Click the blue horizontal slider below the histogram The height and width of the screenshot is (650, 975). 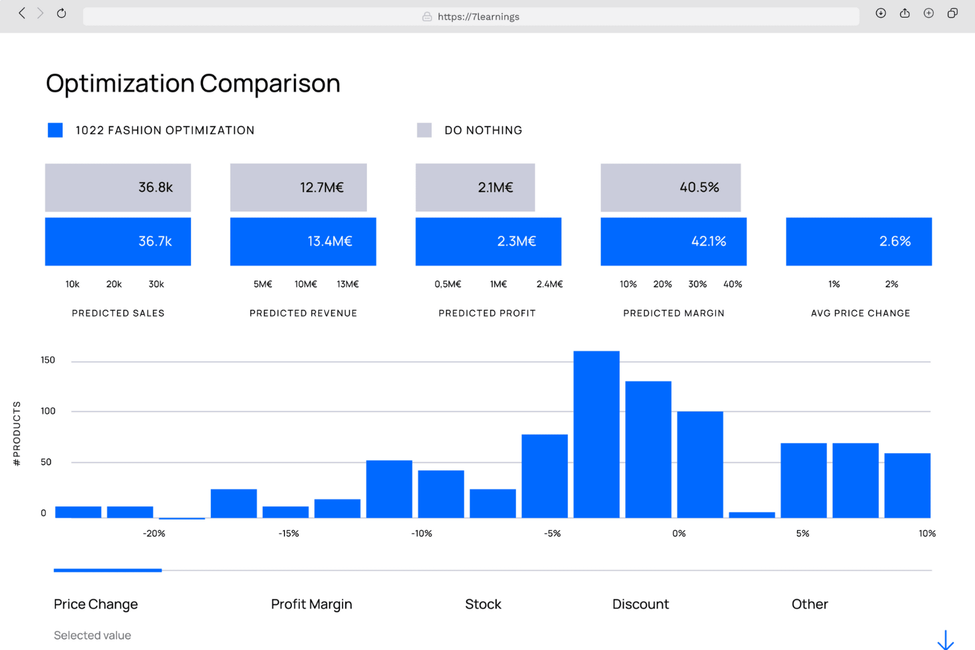pyautogui.click(x=107, y=570)
